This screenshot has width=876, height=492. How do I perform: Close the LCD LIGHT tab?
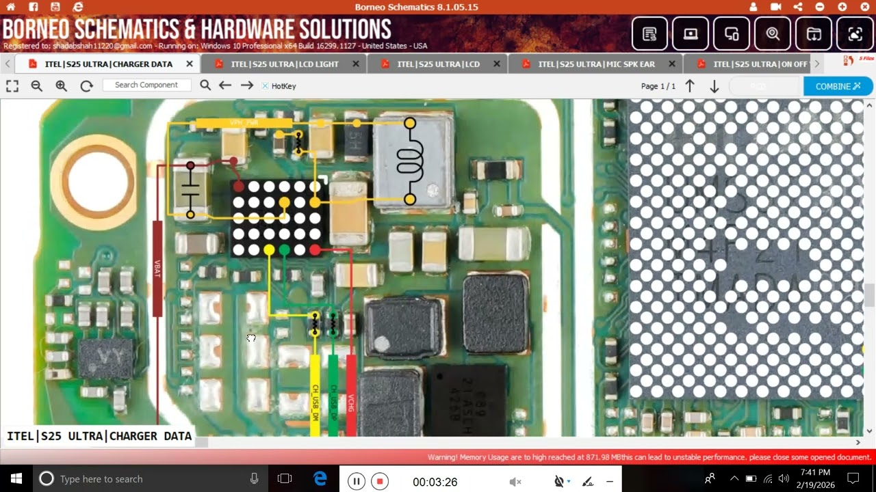coord(356,64)
